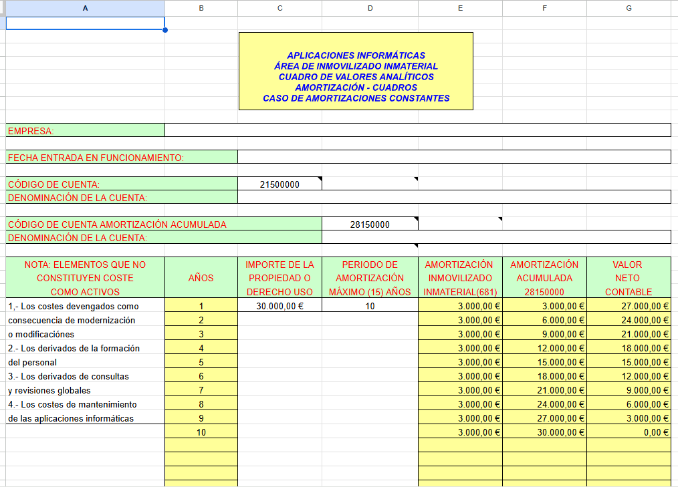Click the 'IMPORTE DE LA PROPIEDAD O DERECHO USO' header
678x487 pixels.
tap(279, 278)
